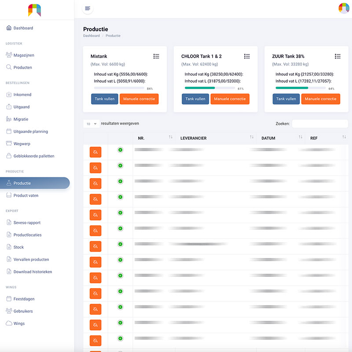The image size is (352, 352).
Task: Open Download historieken
Action: [x=29, y=271]
